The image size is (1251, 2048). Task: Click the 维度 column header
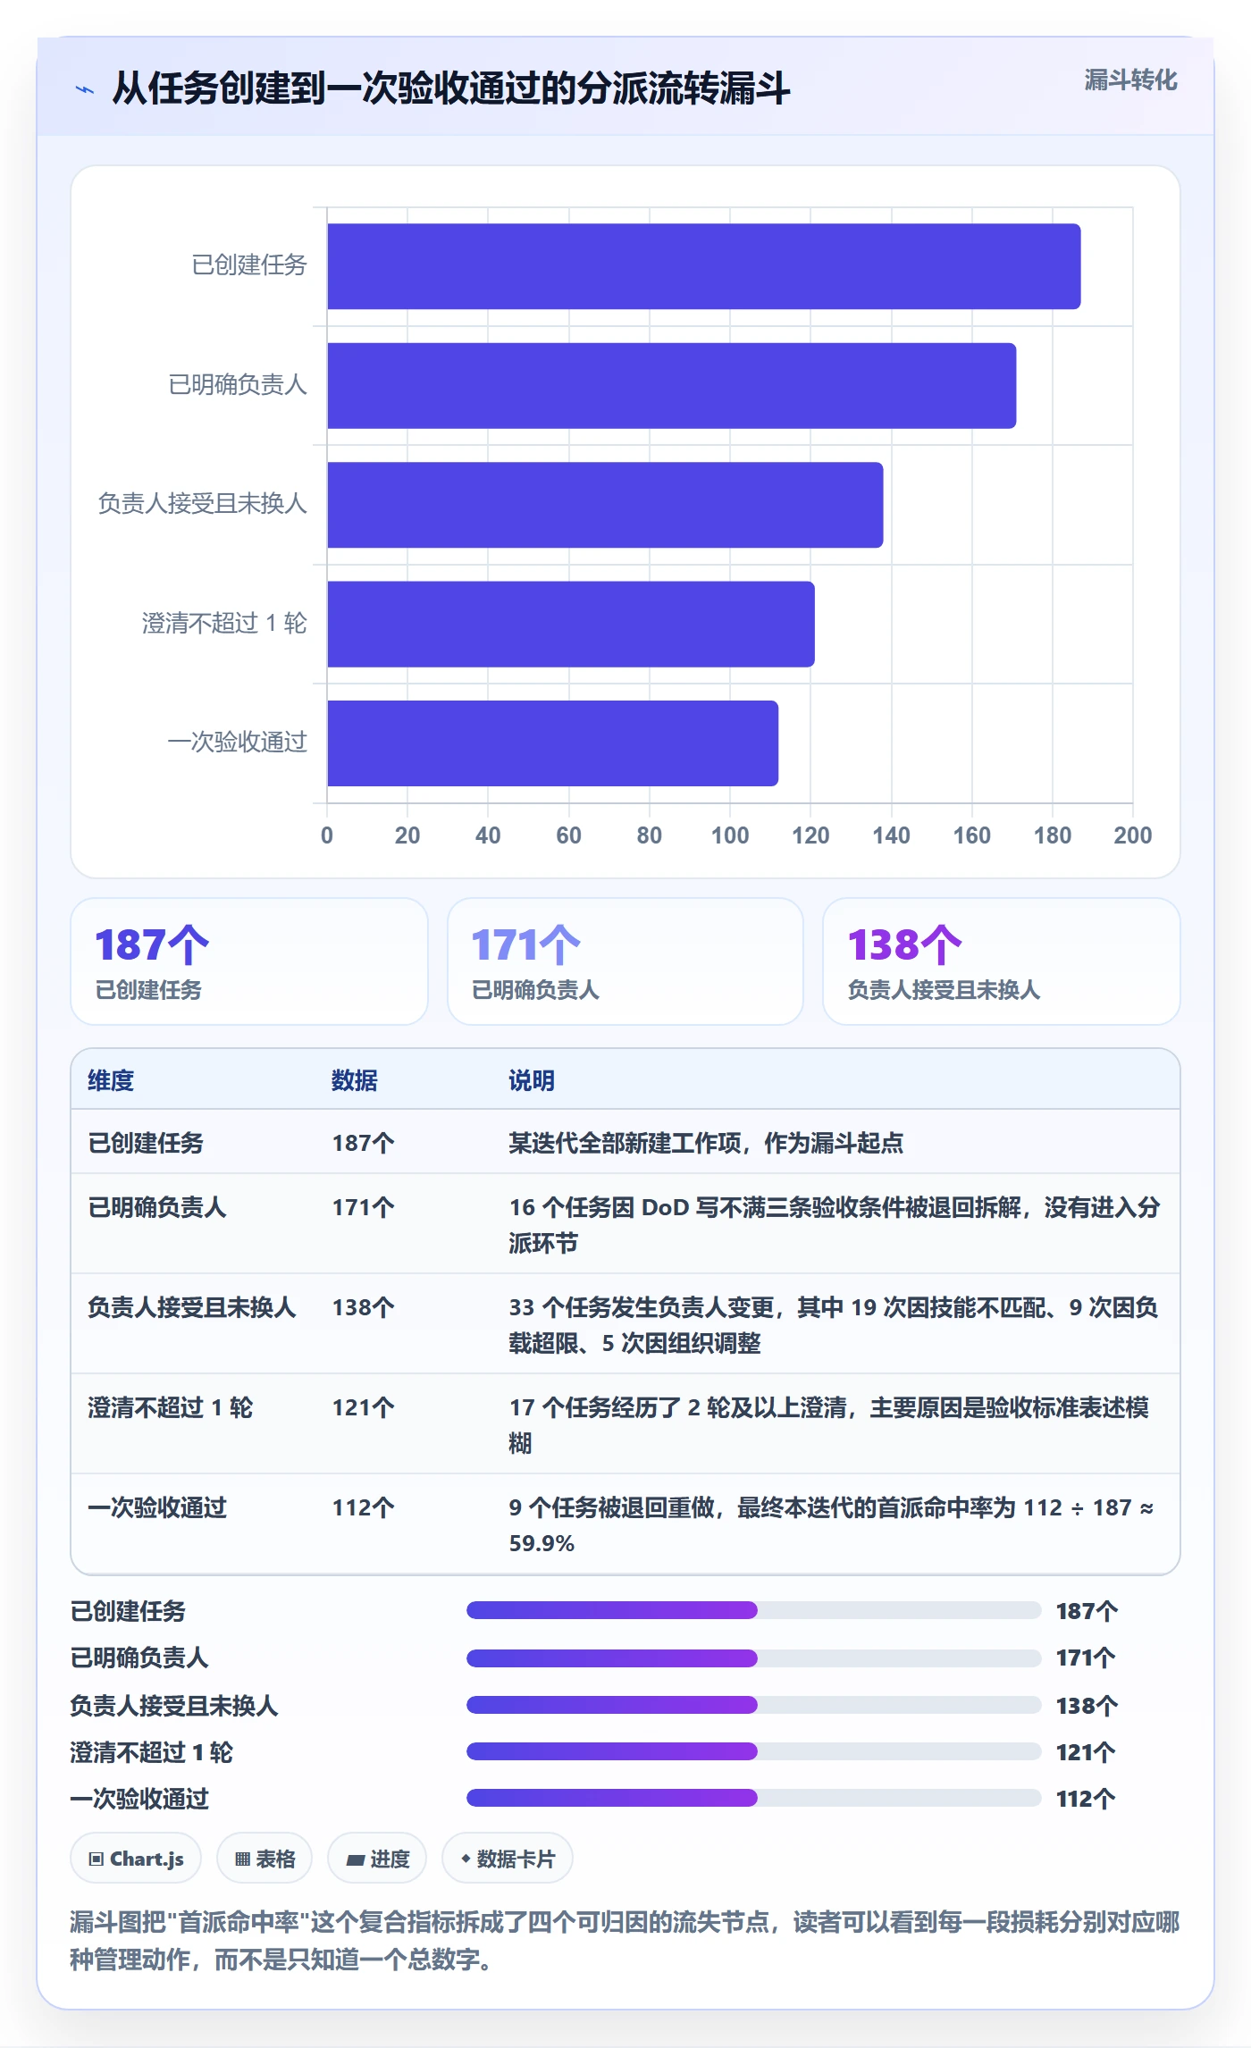pyautogui.click(x=111, y=1080)
